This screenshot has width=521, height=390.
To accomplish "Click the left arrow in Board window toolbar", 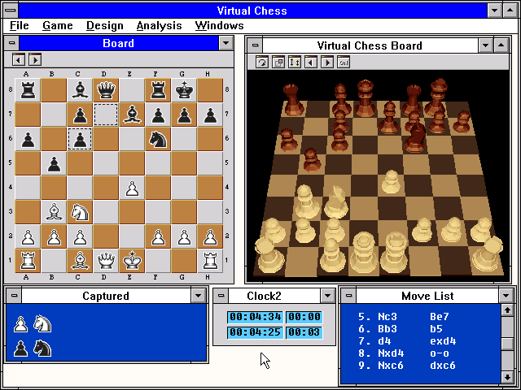I will click(19, 59).
